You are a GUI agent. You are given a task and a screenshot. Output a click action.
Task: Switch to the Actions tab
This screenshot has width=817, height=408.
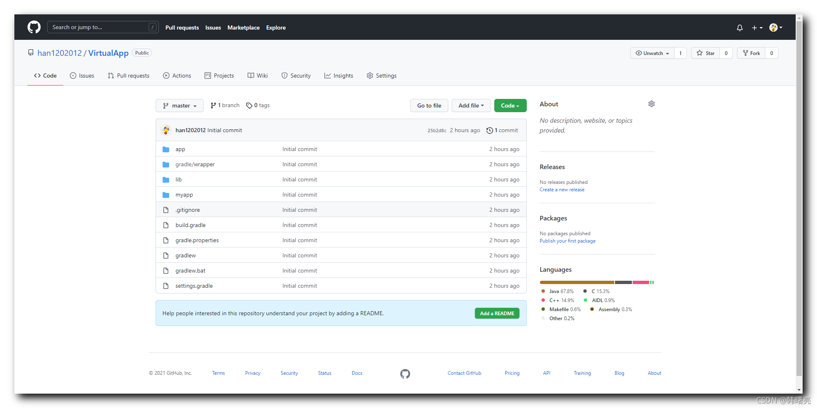coord(177,76)
